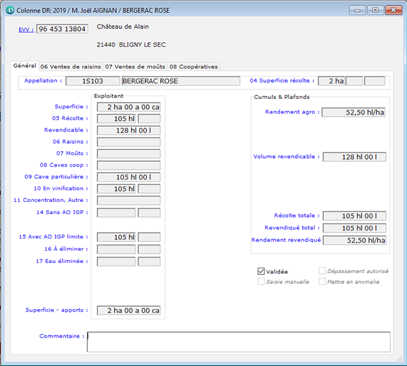407x366 pixels.
Task: Click the empty 08 Caves coop field
Action: (129, 165)
